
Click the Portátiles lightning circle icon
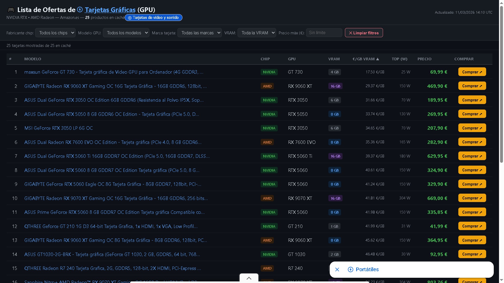[x=350, y=269]
